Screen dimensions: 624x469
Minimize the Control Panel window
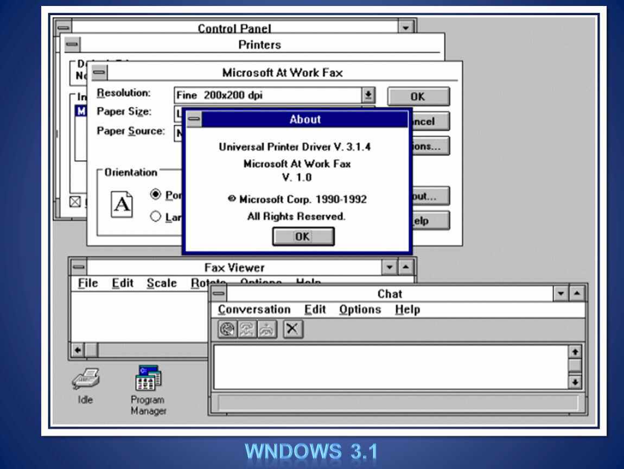tap(405, 27)
